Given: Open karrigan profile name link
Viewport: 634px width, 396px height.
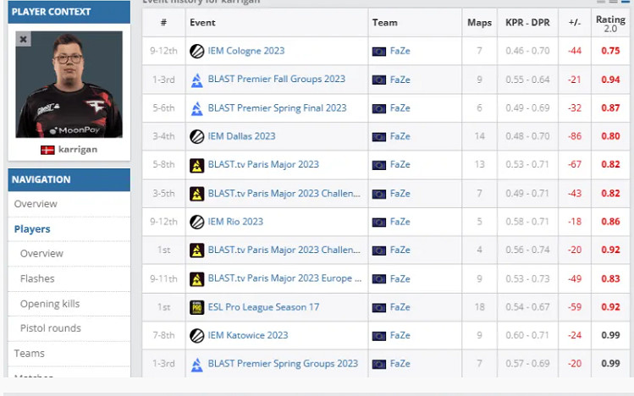Looking at the screenshot, I should click(x=78, y=150).
